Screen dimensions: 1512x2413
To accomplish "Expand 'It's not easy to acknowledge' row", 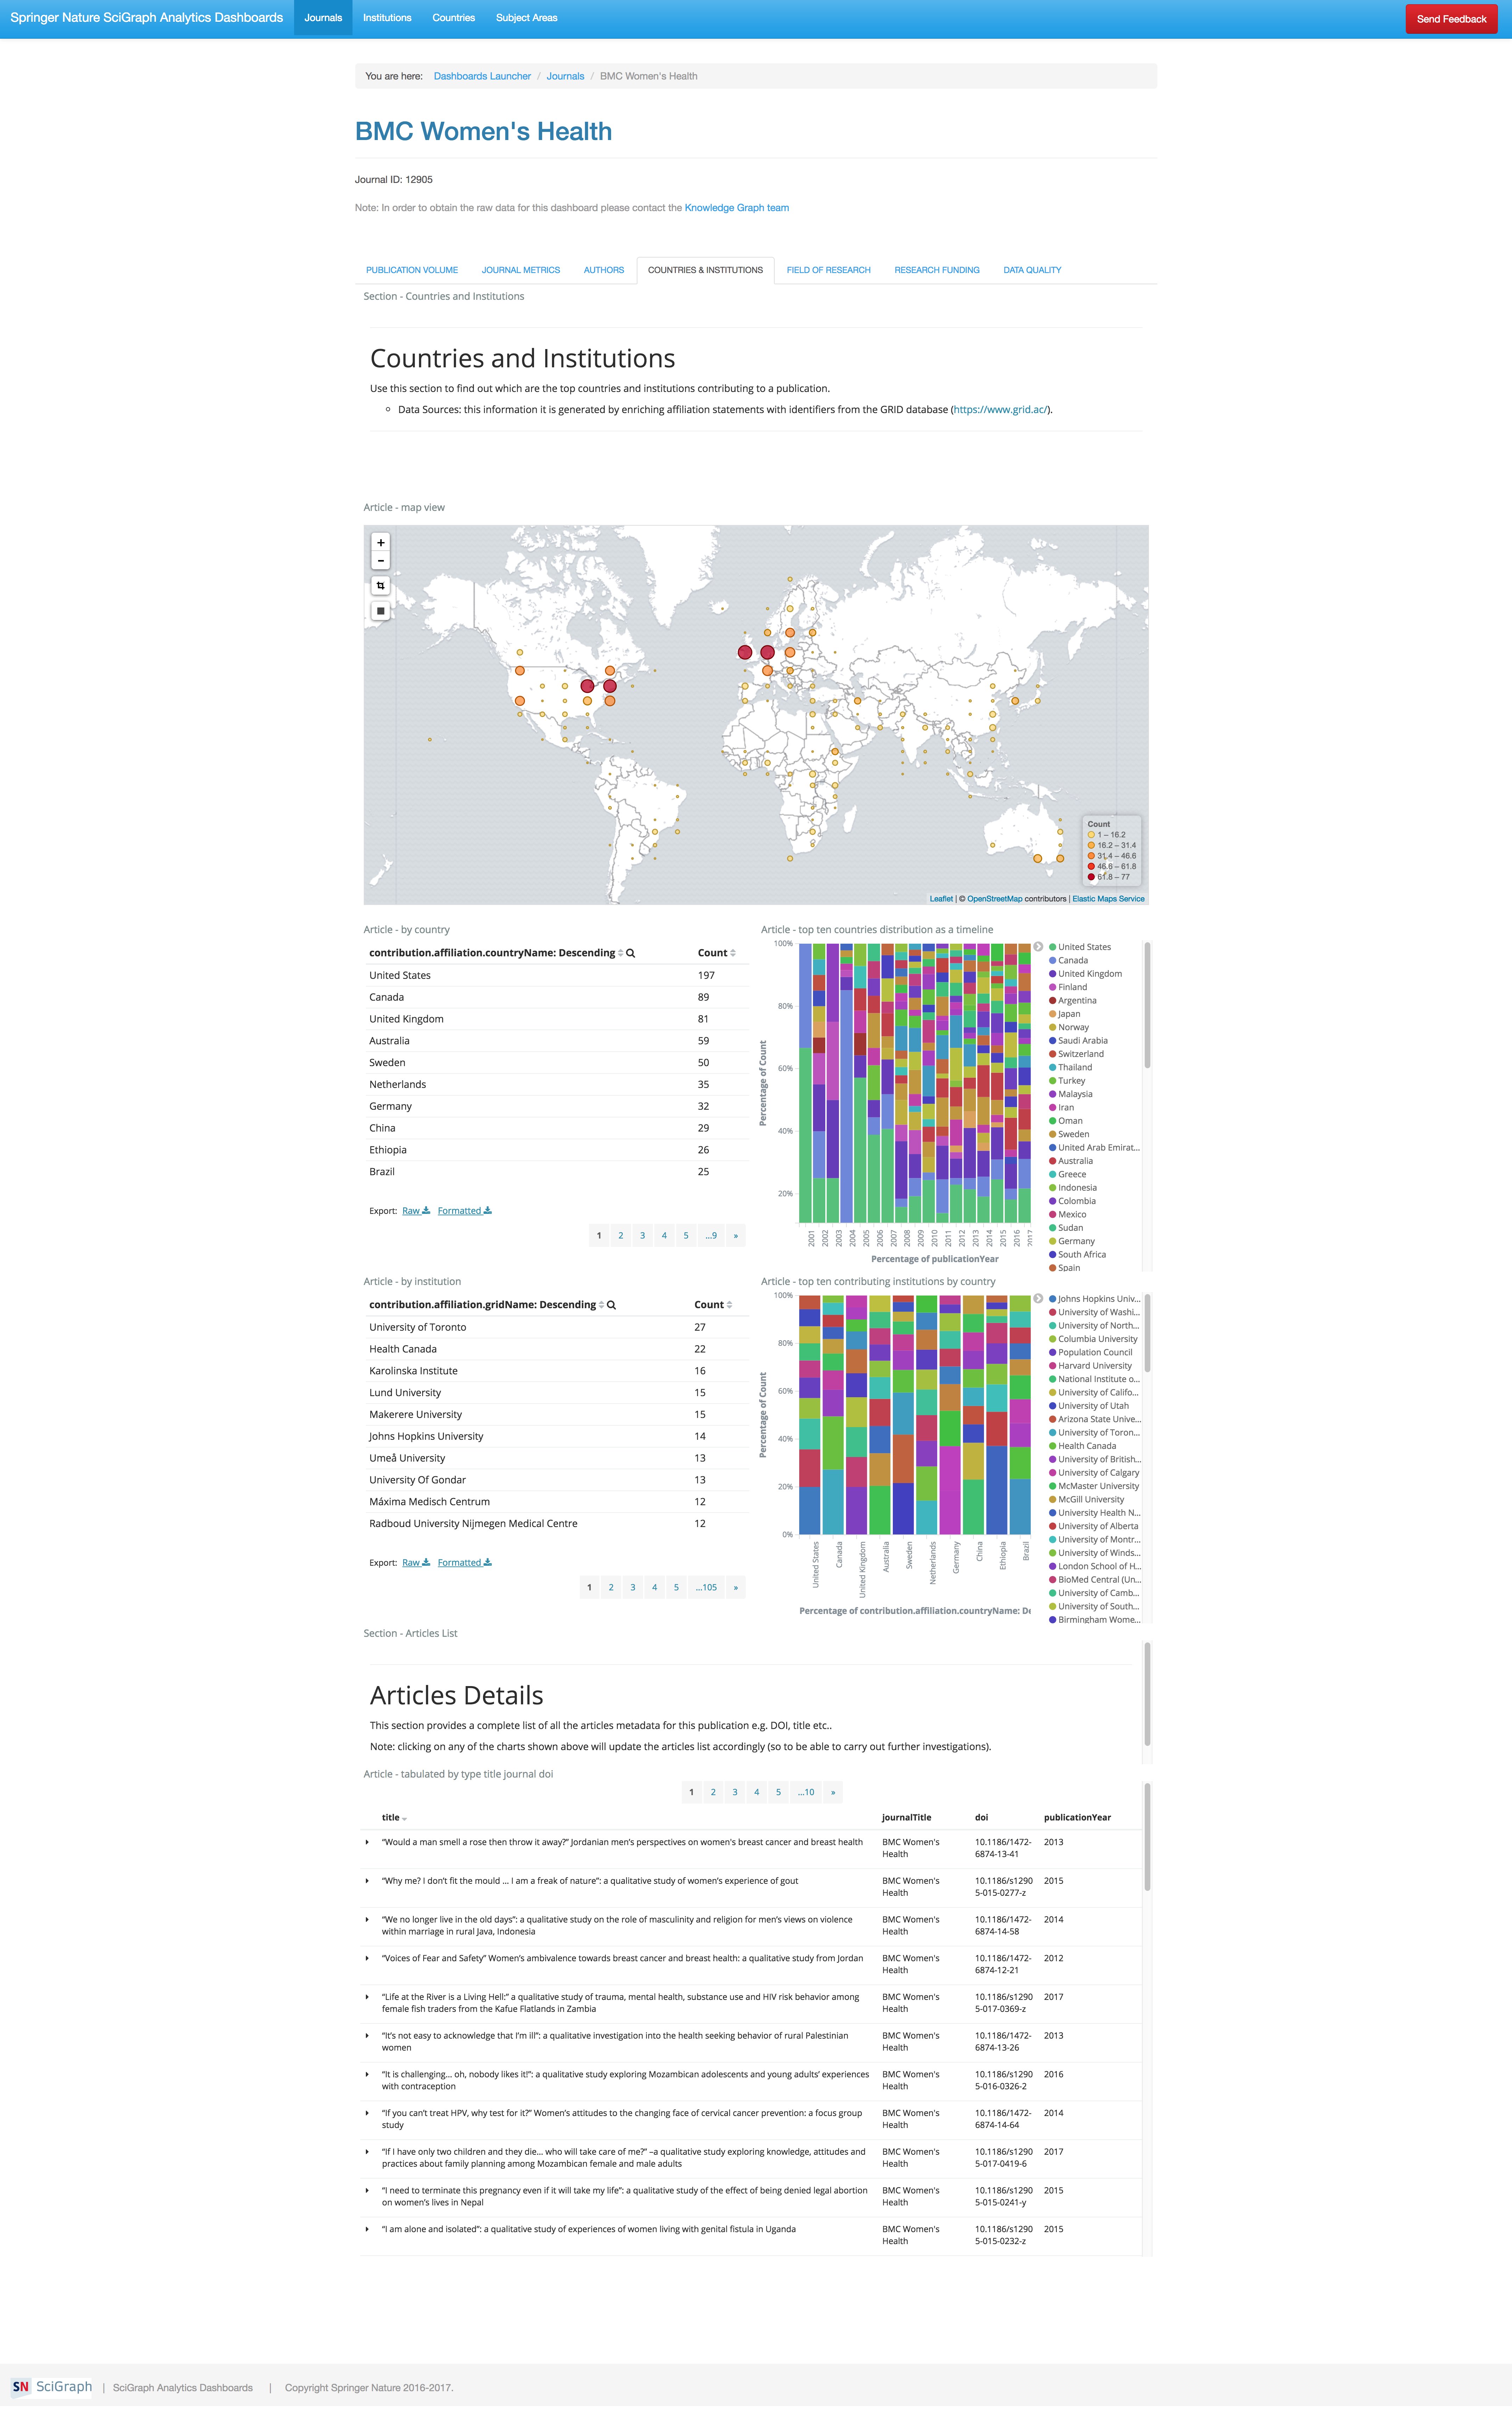I will click(367, 2036).
